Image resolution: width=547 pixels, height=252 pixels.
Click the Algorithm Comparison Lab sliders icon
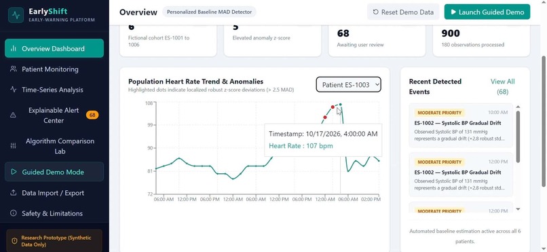(14, 146)
